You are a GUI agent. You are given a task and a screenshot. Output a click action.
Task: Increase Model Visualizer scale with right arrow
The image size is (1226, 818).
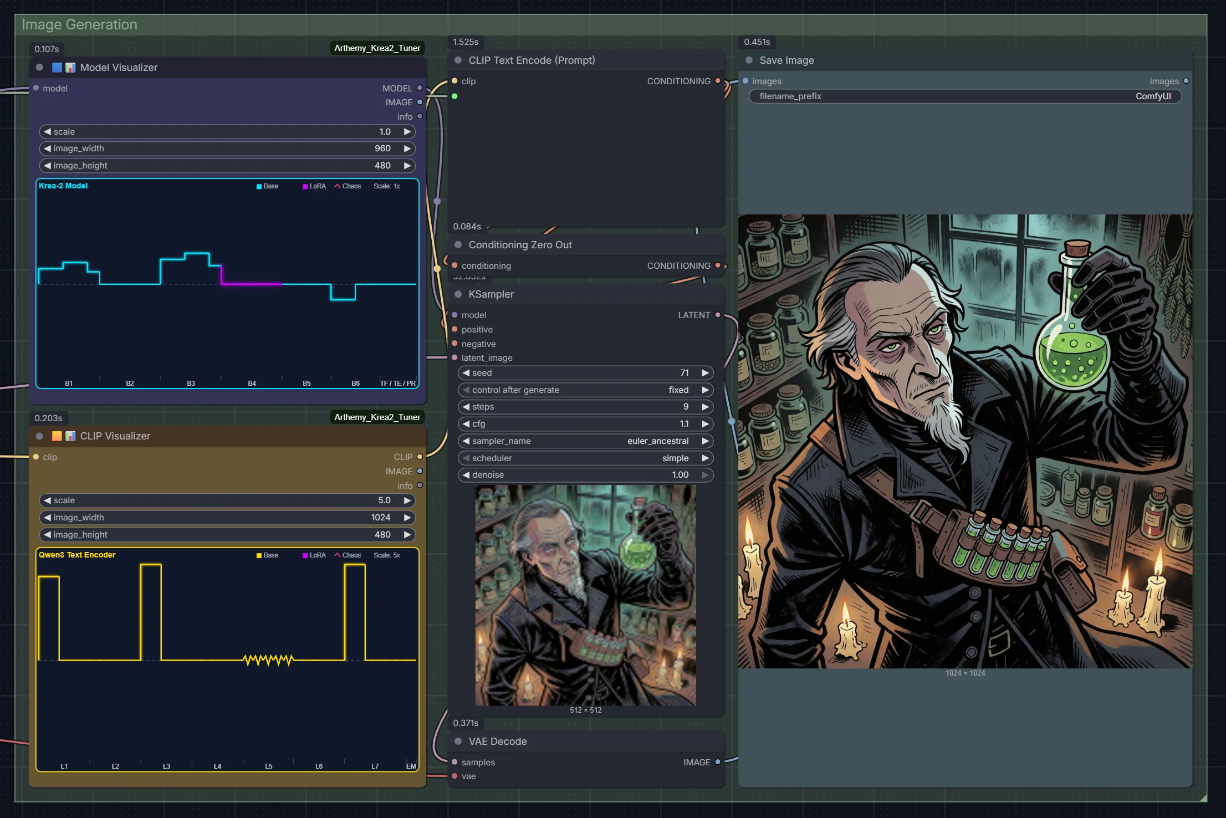pyautogui.click(x=407, y=132)
